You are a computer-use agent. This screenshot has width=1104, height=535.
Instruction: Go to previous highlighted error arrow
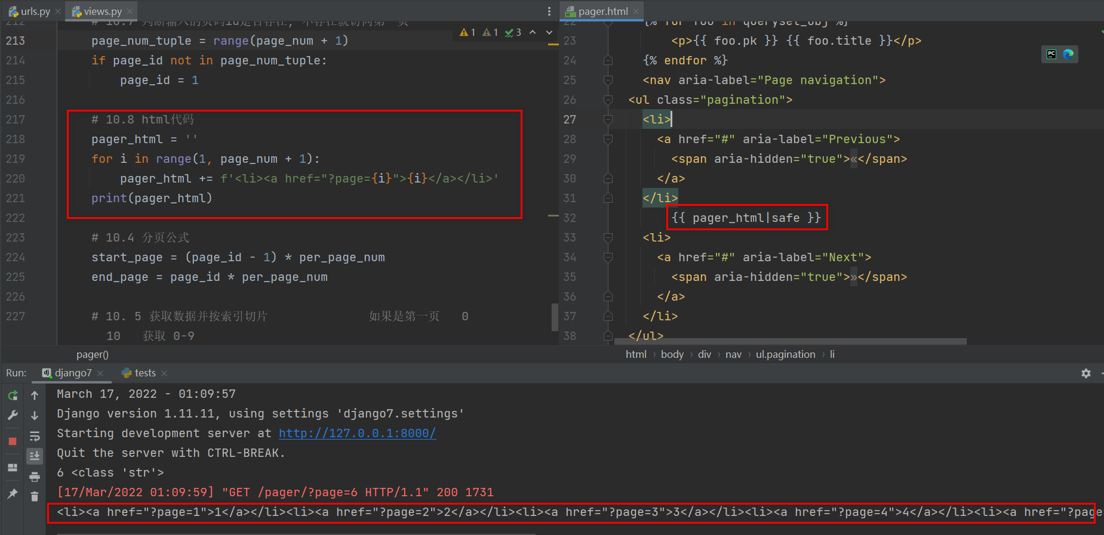tap(533, 32)
